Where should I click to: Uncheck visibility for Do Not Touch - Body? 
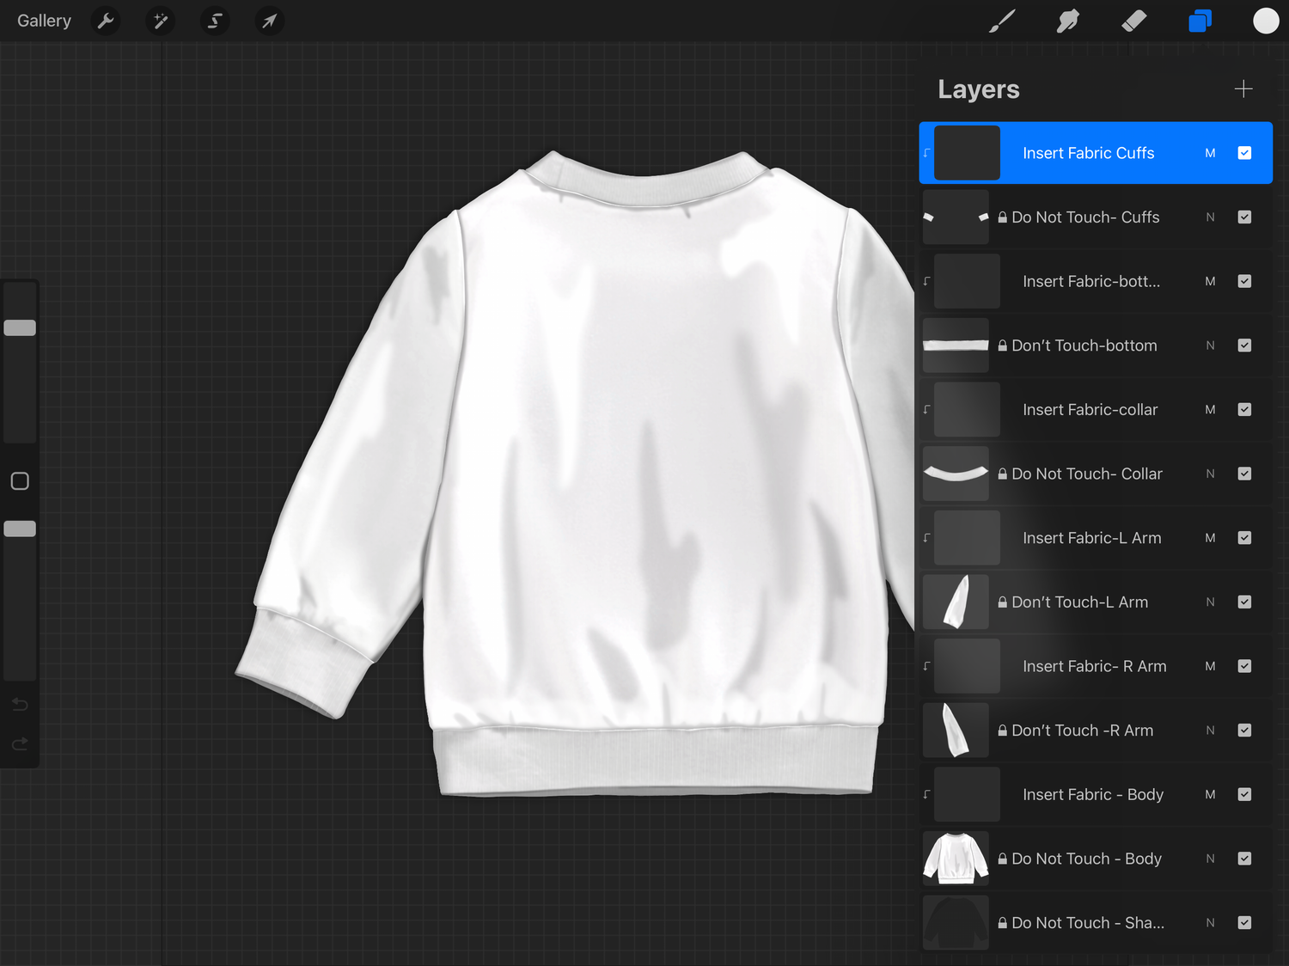pos(1243,859)
